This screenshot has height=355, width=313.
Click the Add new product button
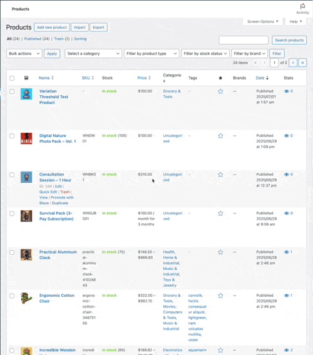52,28
